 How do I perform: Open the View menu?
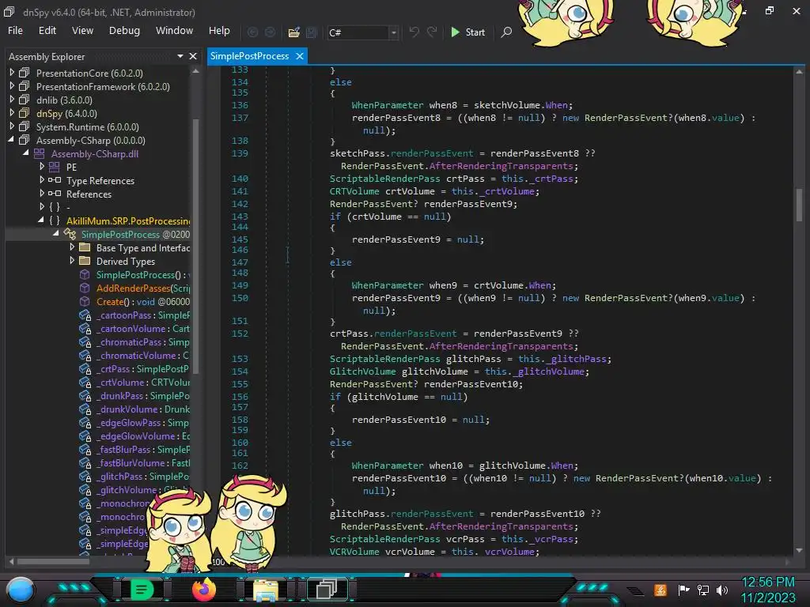tap(82, 31)
